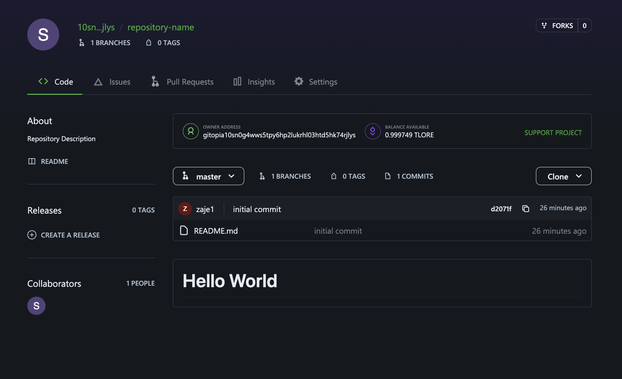622x379 pixels.
Task: Click the balance available token icon
Action: tap(372, 131)
